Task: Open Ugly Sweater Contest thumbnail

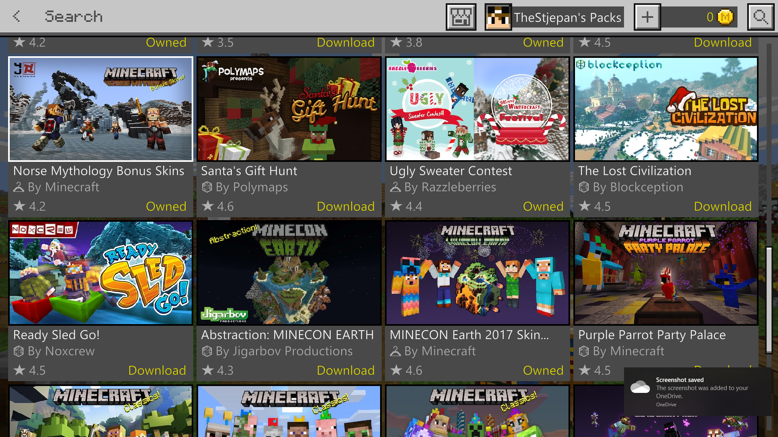Action: pos(477,109)
